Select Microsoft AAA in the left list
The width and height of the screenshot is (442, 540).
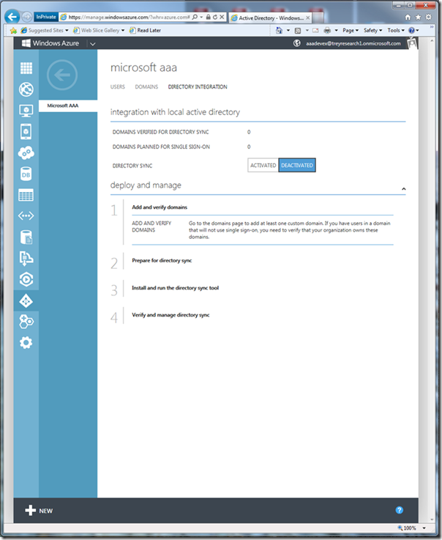click(68, 106)
